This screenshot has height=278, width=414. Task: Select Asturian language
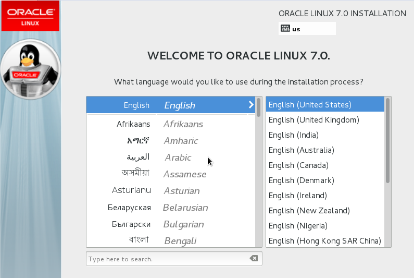(171, 191)
